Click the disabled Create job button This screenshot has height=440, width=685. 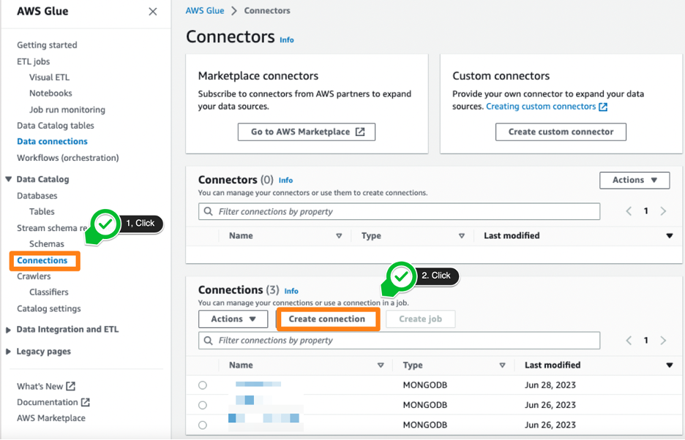click(420, 319)
